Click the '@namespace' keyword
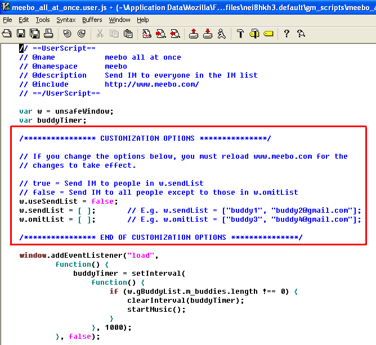This screenshot has width=376, height=345. [x=55, y=66]
